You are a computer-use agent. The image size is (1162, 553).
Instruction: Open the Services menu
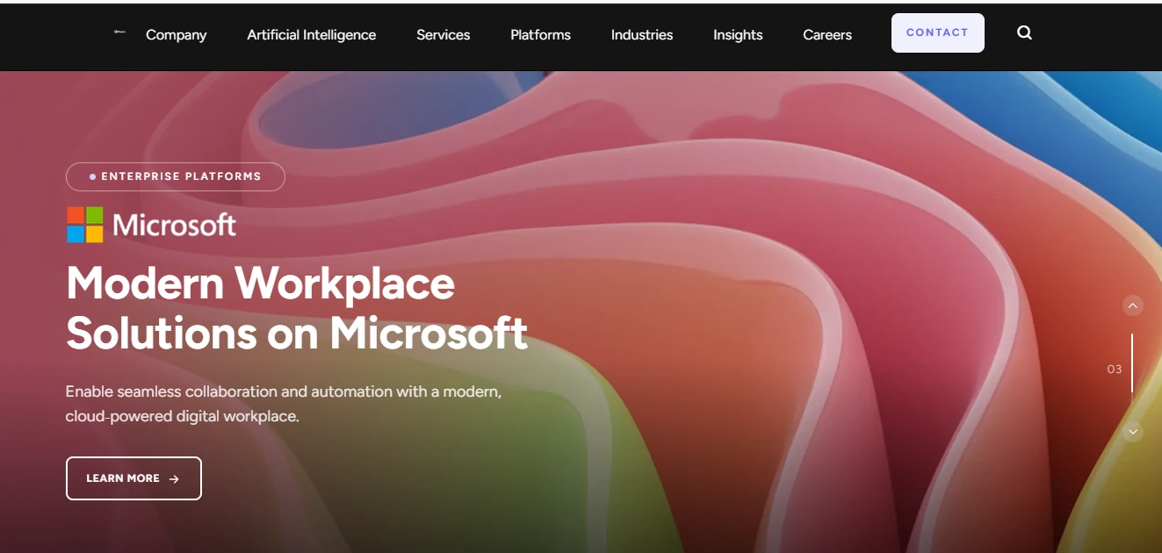click(443, 35)
